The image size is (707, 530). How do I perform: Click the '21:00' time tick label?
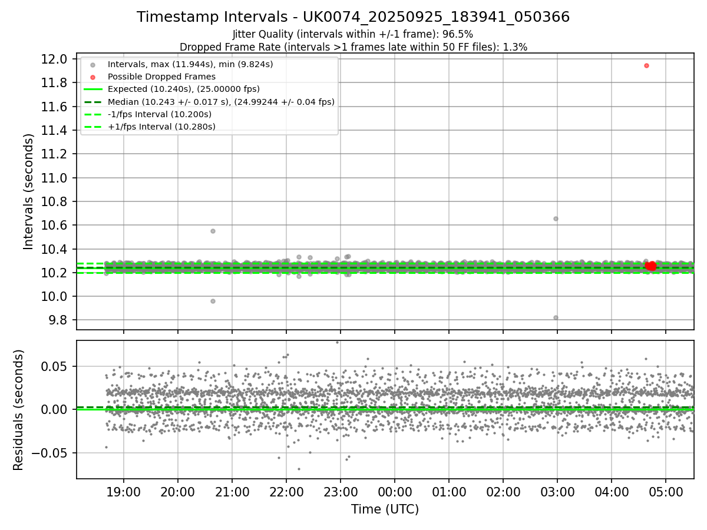232,491
